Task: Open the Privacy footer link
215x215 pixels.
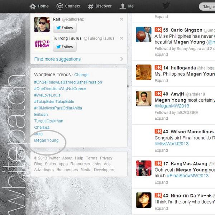Action: 106,158
